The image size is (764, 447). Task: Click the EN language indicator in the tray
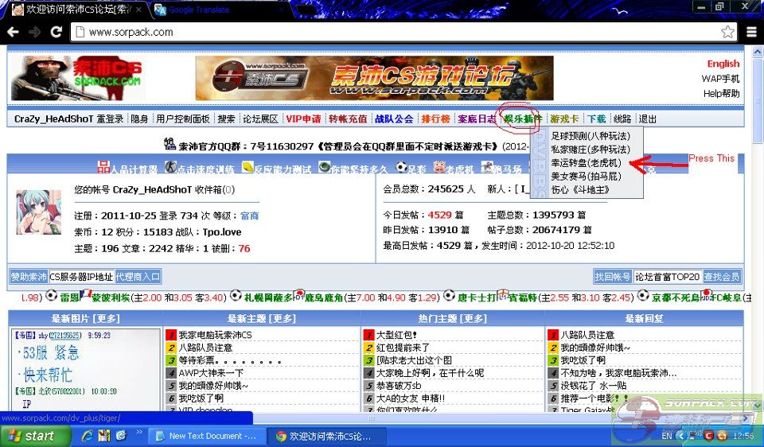pos(667,436)
